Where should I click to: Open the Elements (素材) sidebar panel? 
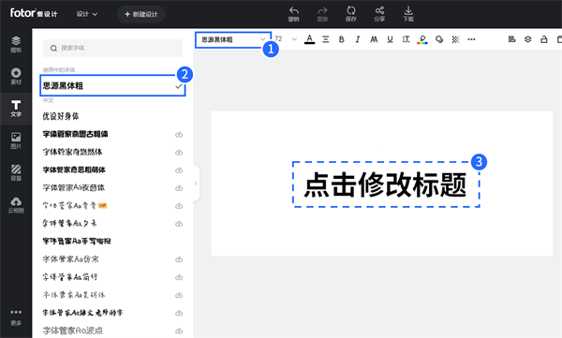[x=16, y=77]
